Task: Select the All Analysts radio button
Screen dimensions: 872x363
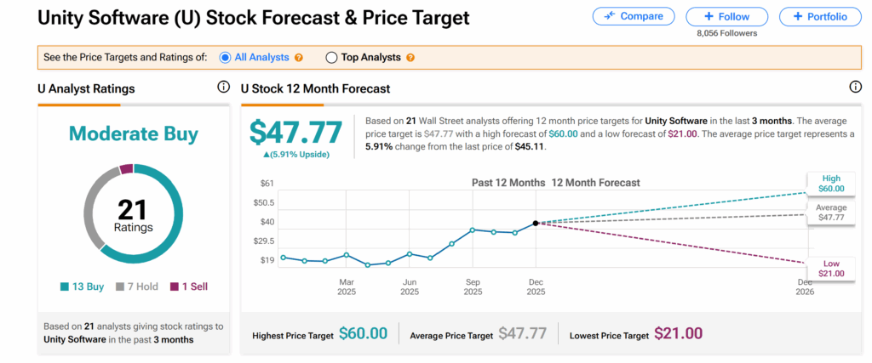Action: (x=225, y=58)
